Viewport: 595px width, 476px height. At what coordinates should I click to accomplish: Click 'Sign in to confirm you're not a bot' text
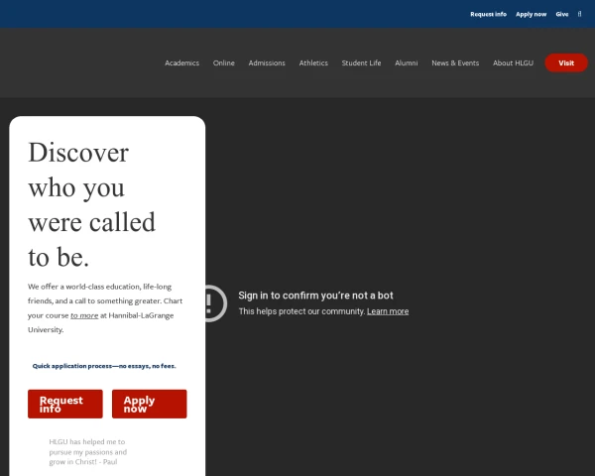point(315,296)
